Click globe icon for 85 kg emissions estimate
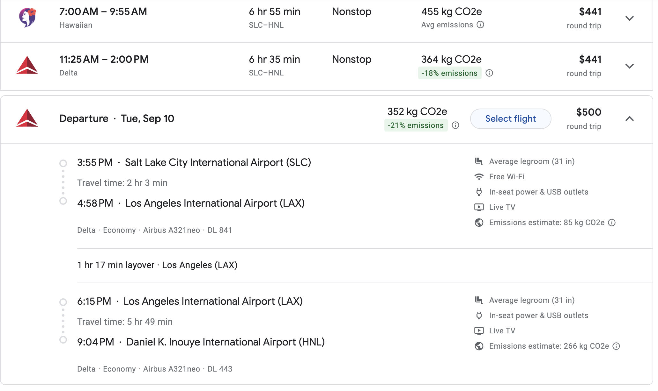 (x=479, y=223)
